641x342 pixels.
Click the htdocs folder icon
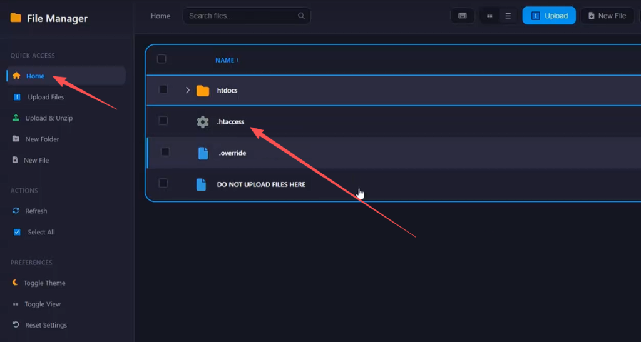click(x=203, y=90)
